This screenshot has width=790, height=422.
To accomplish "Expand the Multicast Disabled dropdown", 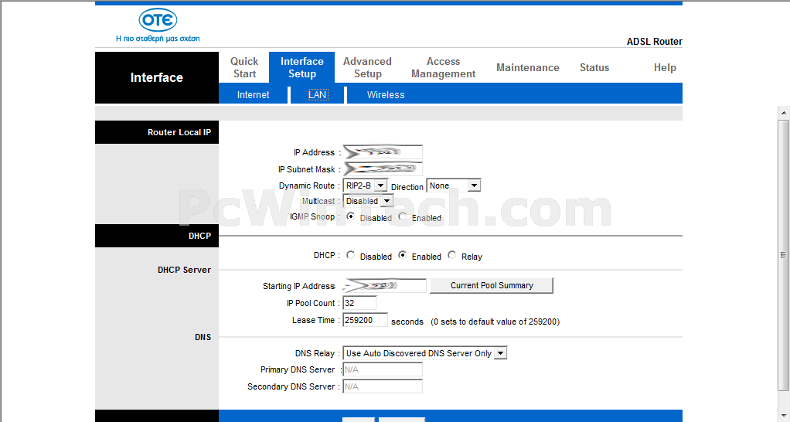I will coord(368,201).
